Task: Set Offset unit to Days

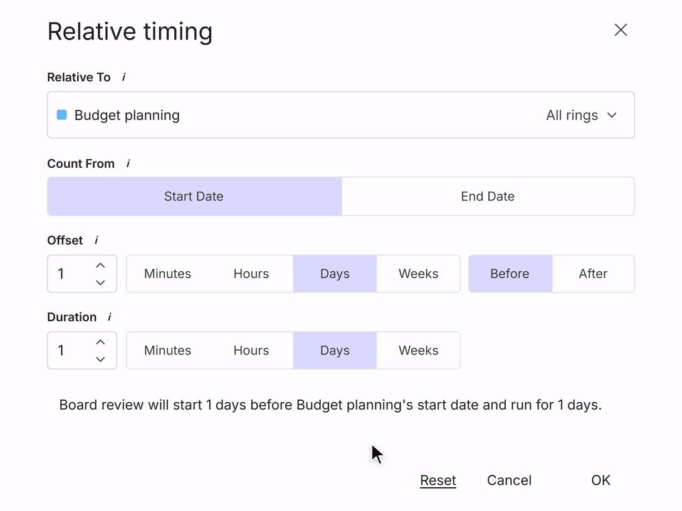Action: 335,274
